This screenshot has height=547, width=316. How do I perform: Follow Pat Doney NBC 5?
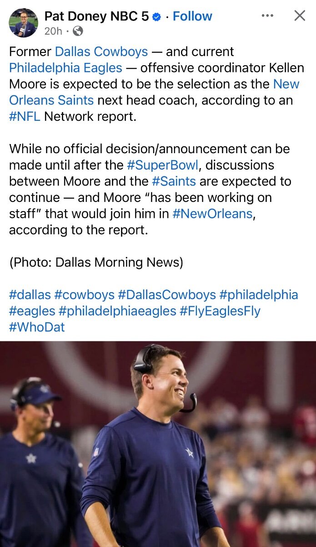click(x=192, y=16)
